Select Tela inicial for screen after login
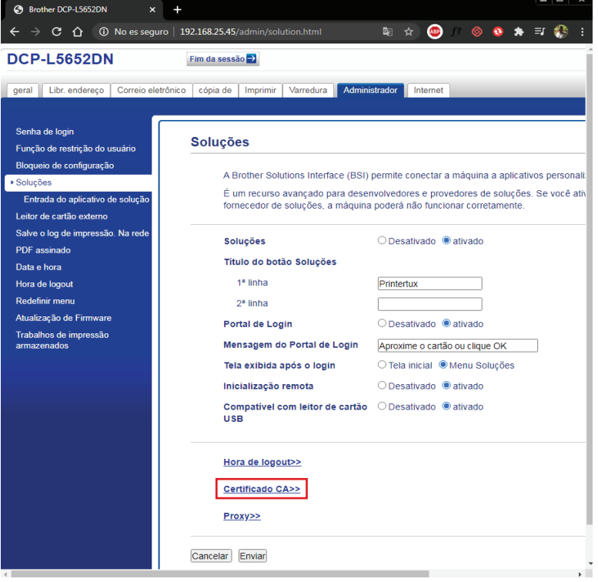Screen dimensions: 598x582 (x=383, y=365)
